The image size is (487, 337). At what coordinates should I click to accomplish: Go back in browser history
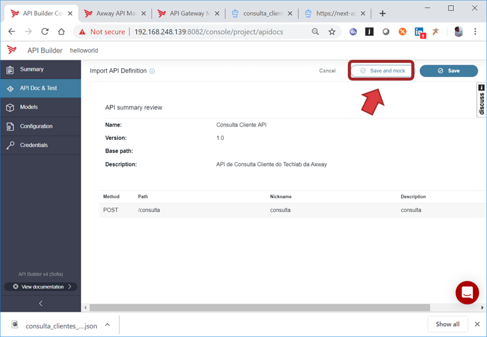tap(11, 32)
